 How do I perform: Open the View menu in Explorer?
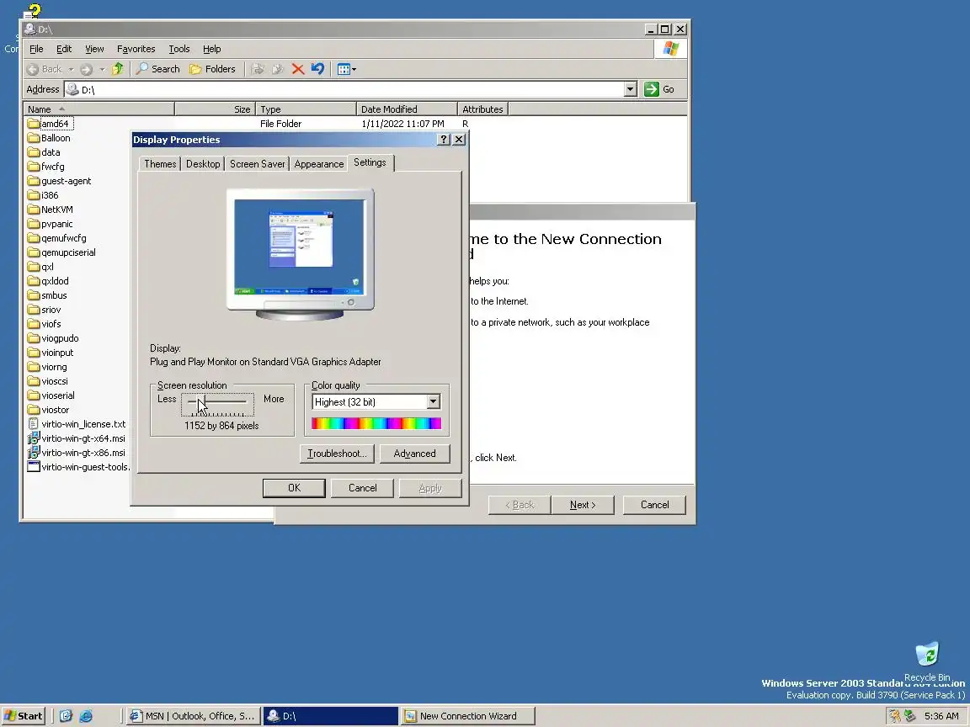click(94, 49)
